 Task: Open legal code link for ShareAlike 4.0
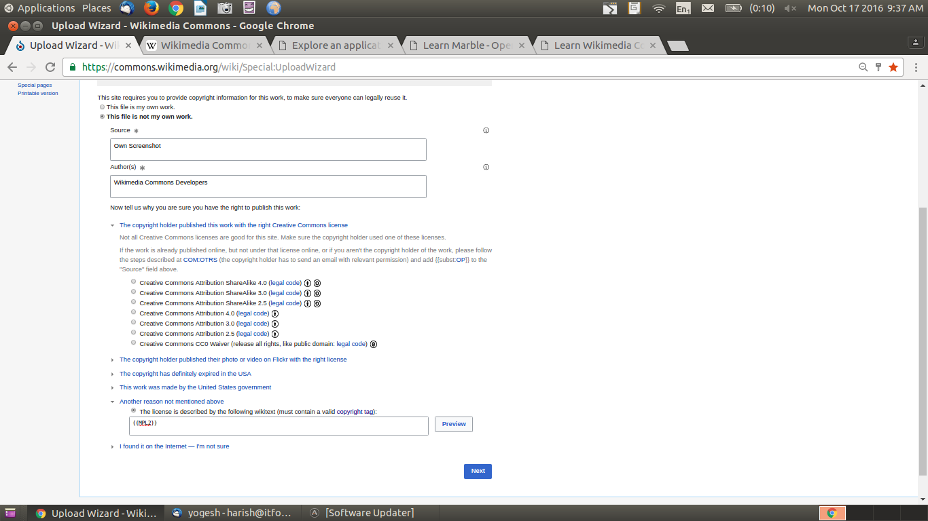tap(285, 283)
